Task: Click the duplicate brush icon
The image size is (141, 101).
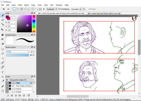Action: [x=24, y=95]
